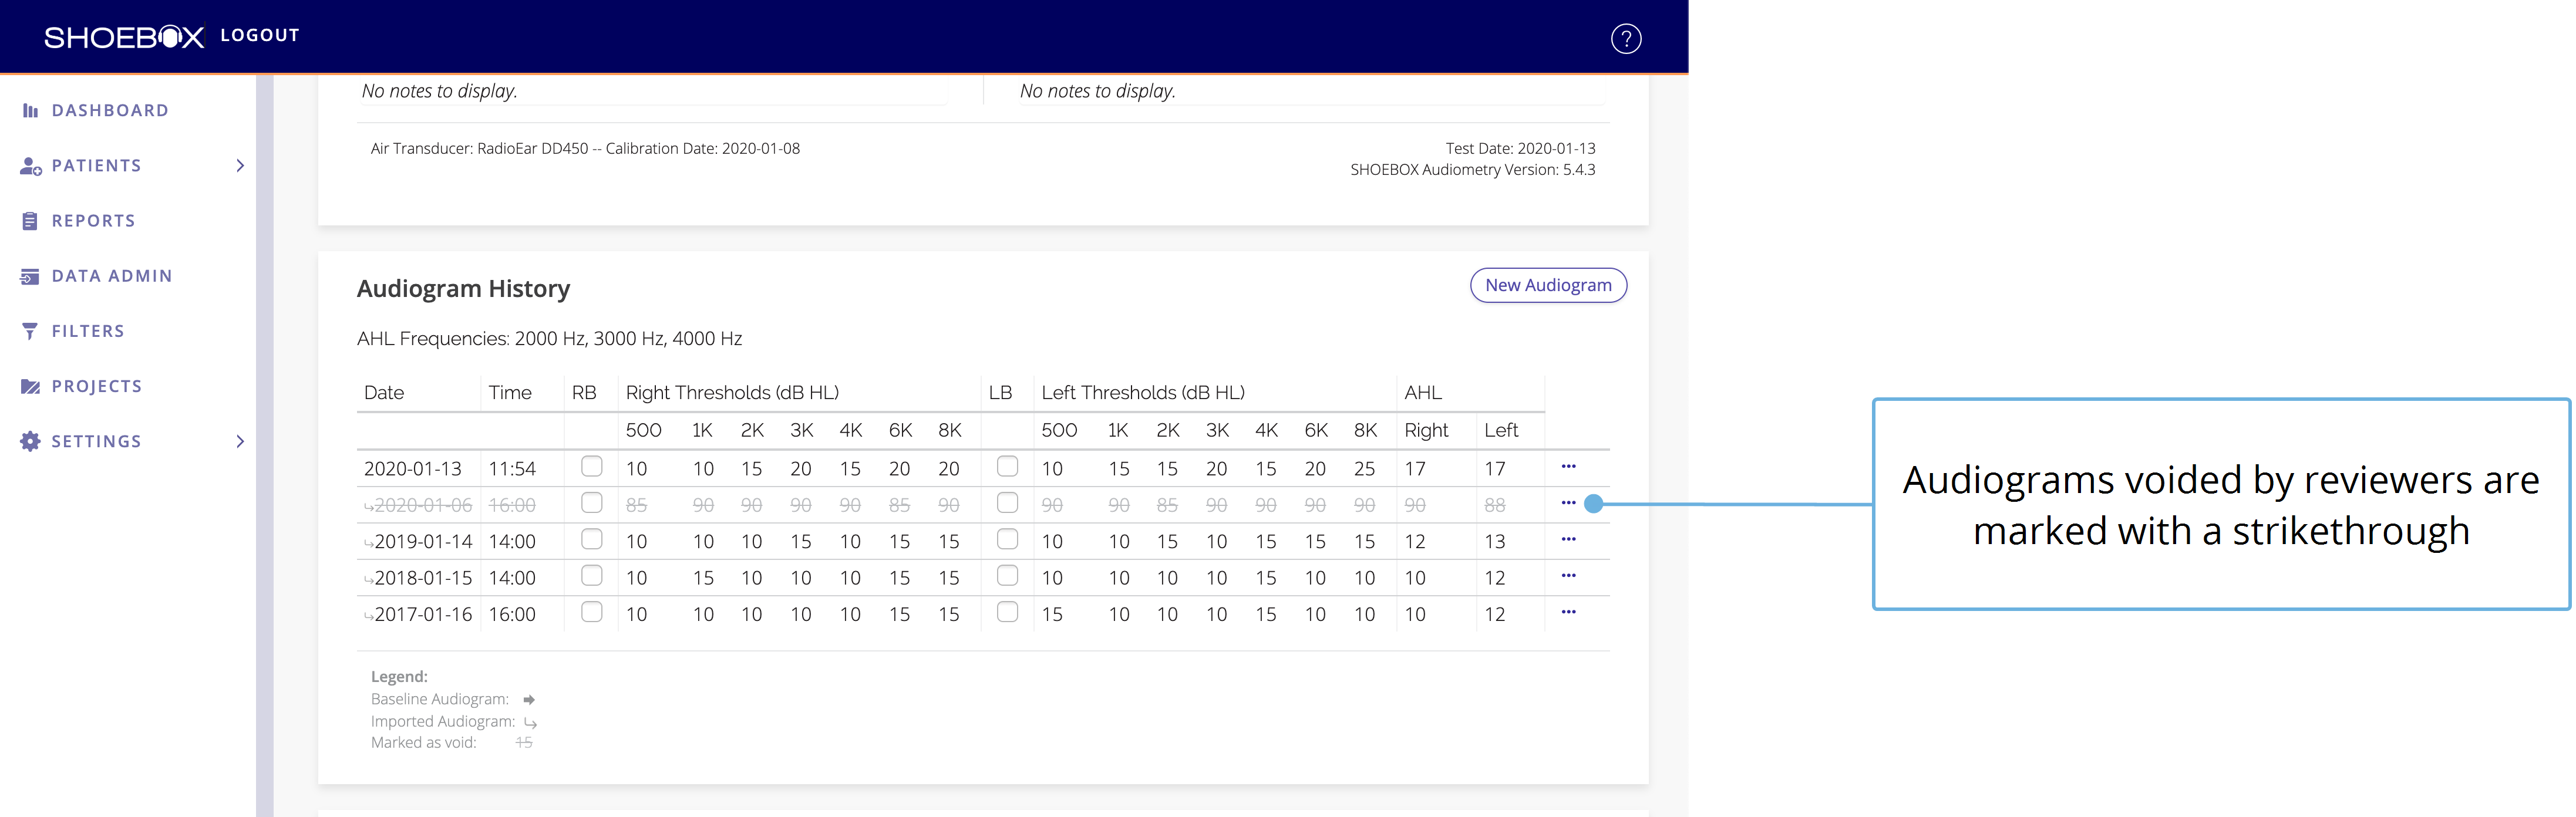2576x817 pixels.
Task: Click the Reports document icon
Action: [30, 221]
